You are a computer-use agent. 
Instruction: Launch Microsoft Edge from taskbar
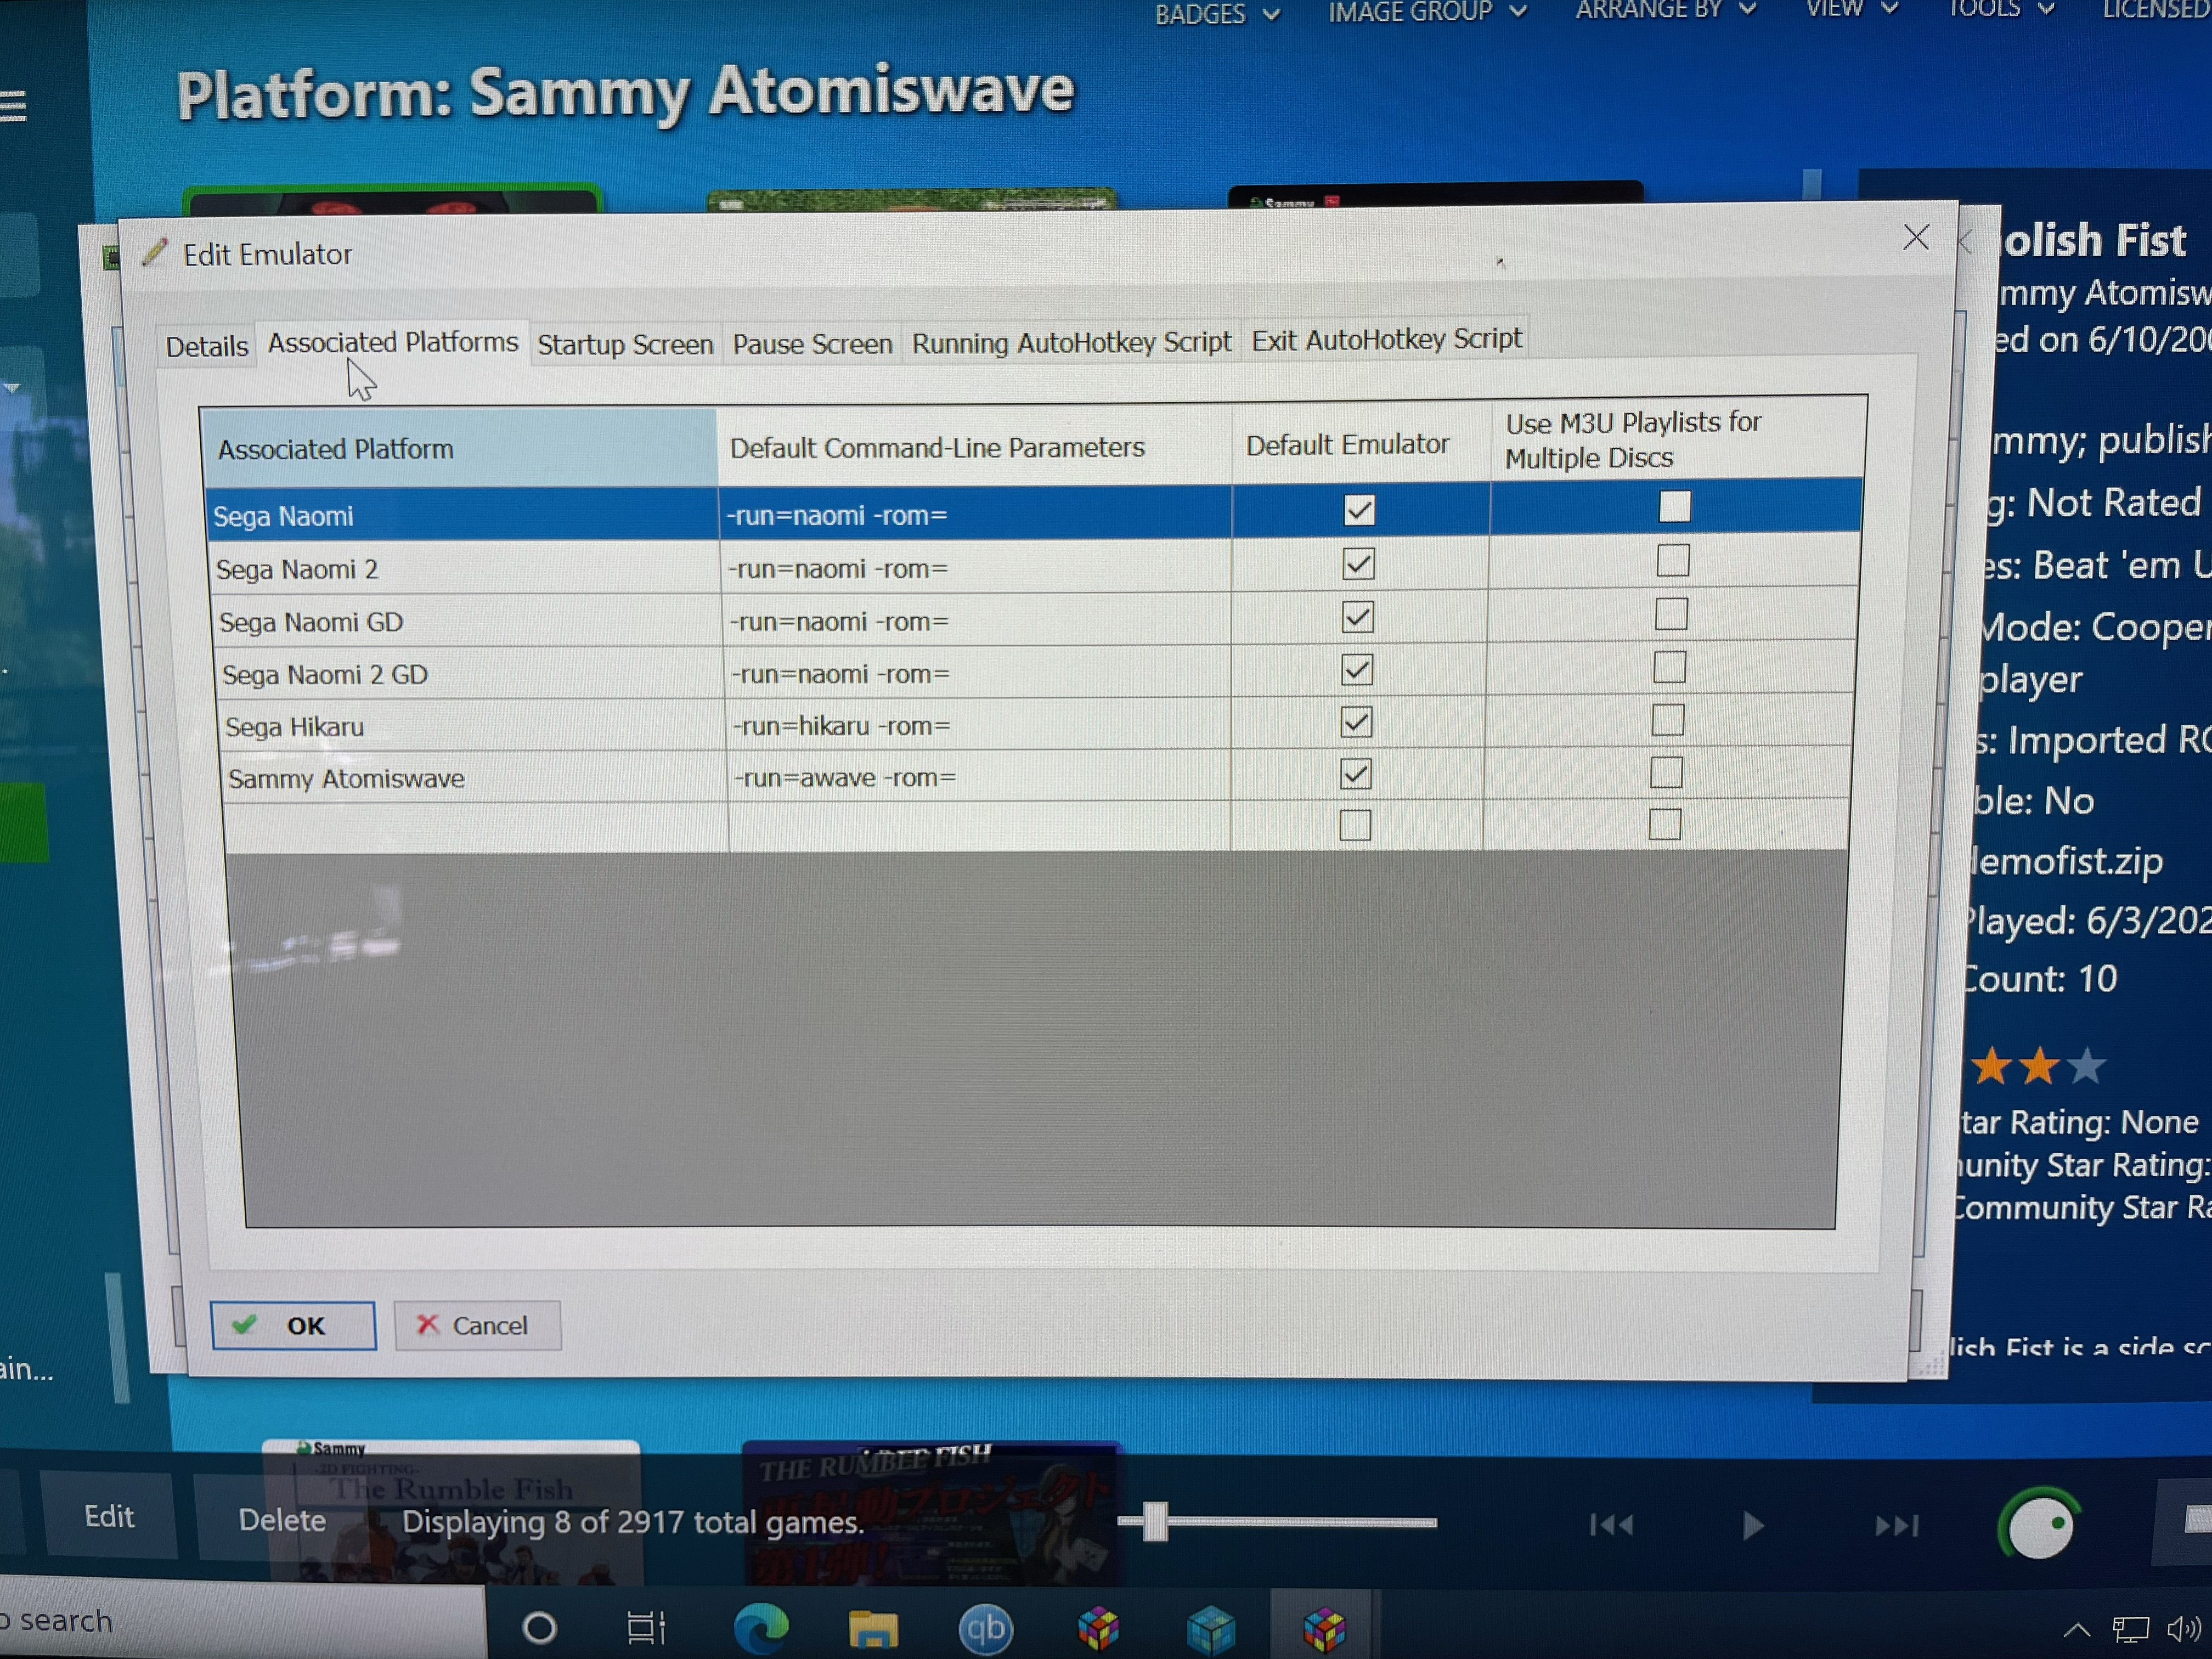pyautogui.click(x=761, y=1628)
